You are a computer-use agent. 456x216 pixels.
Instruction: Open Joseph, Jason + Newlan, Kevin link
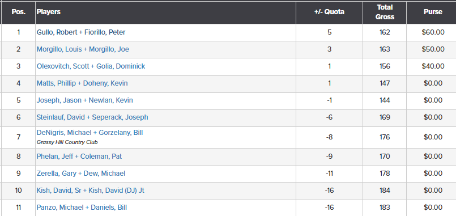click(x=84, y=100)
